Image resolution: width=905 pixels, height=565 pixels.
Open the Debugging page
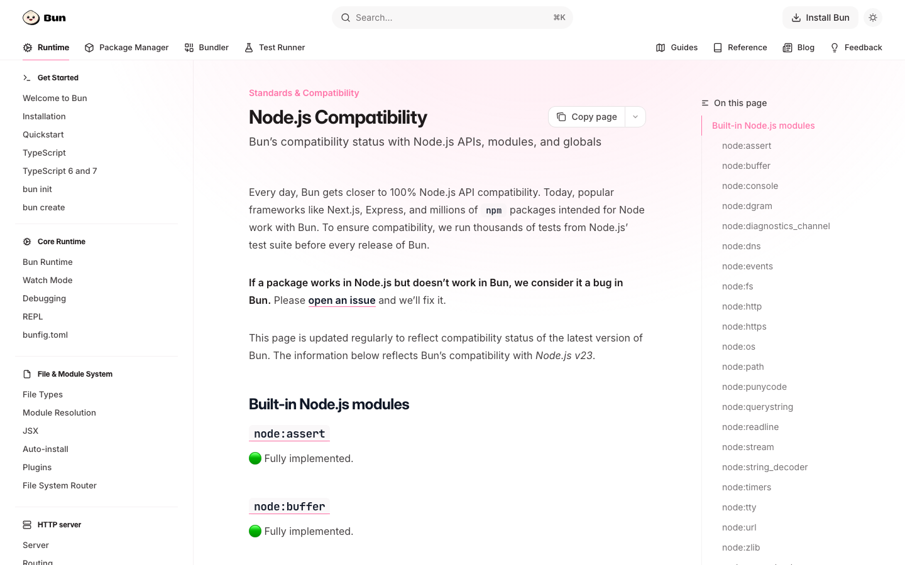(x=44, y=298)
